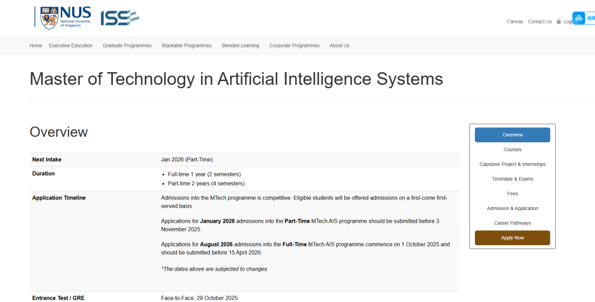
Task: Open Capstone Project & Internships section
Action: (512, 164)
